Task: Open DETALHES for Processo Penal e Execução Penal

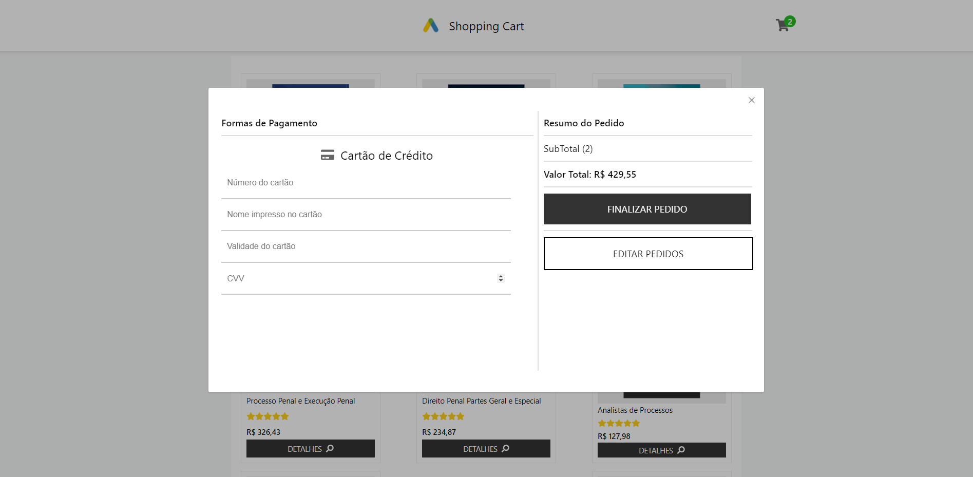Action: tap(311, 449)
